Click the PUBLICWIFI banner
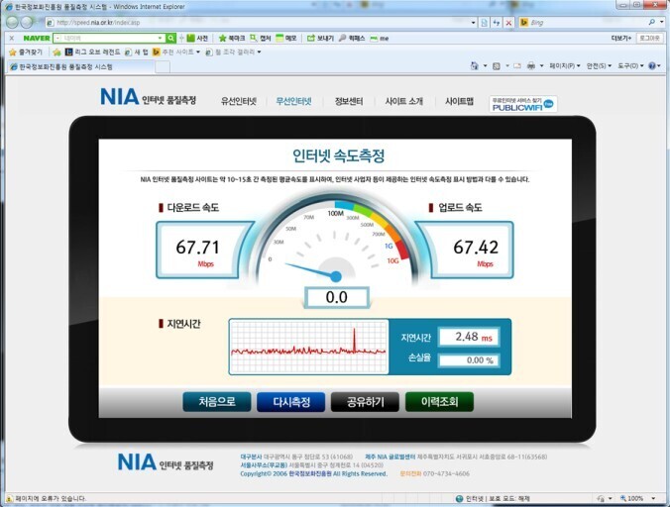This screenshot has height=507, width=670. click(523, 104)
